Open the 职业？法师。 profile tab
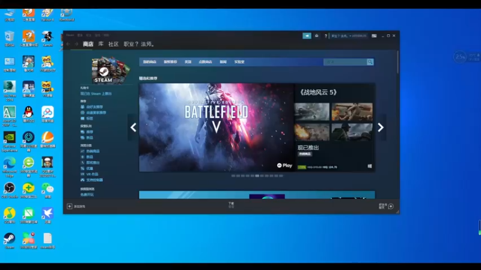The width and height of the screenshot is (481, 270). pyautogui.click(x=139, y=44)
